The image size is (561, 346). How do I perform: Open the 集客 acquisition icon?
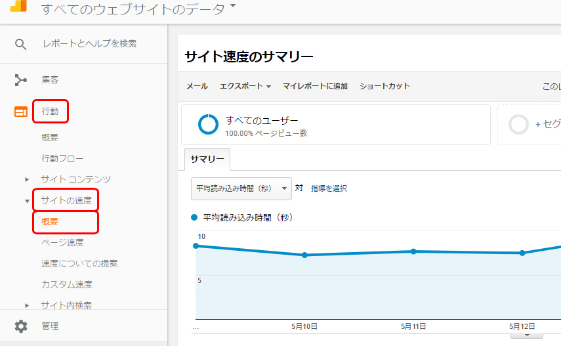pos(21,80)
